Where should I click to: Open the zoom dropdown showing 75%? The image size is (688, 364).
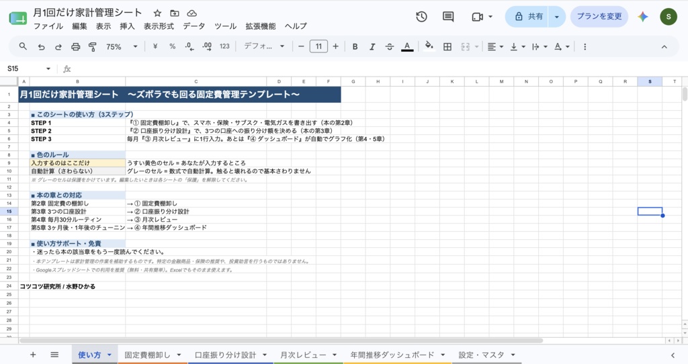click(122, 46)
